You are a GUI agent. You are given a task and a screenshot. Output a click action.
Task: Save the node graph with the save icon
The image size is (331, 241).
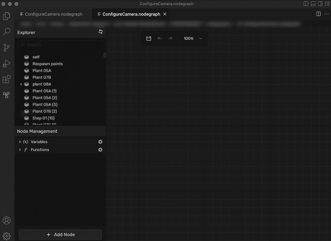click(x=148, y=38)
